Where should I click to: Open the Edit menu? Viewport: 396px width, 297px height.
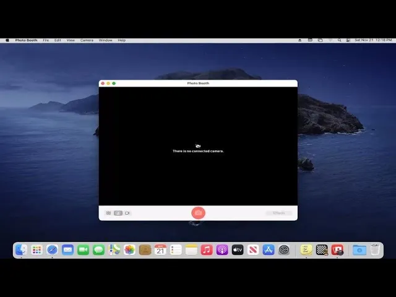tap(58, 40)
